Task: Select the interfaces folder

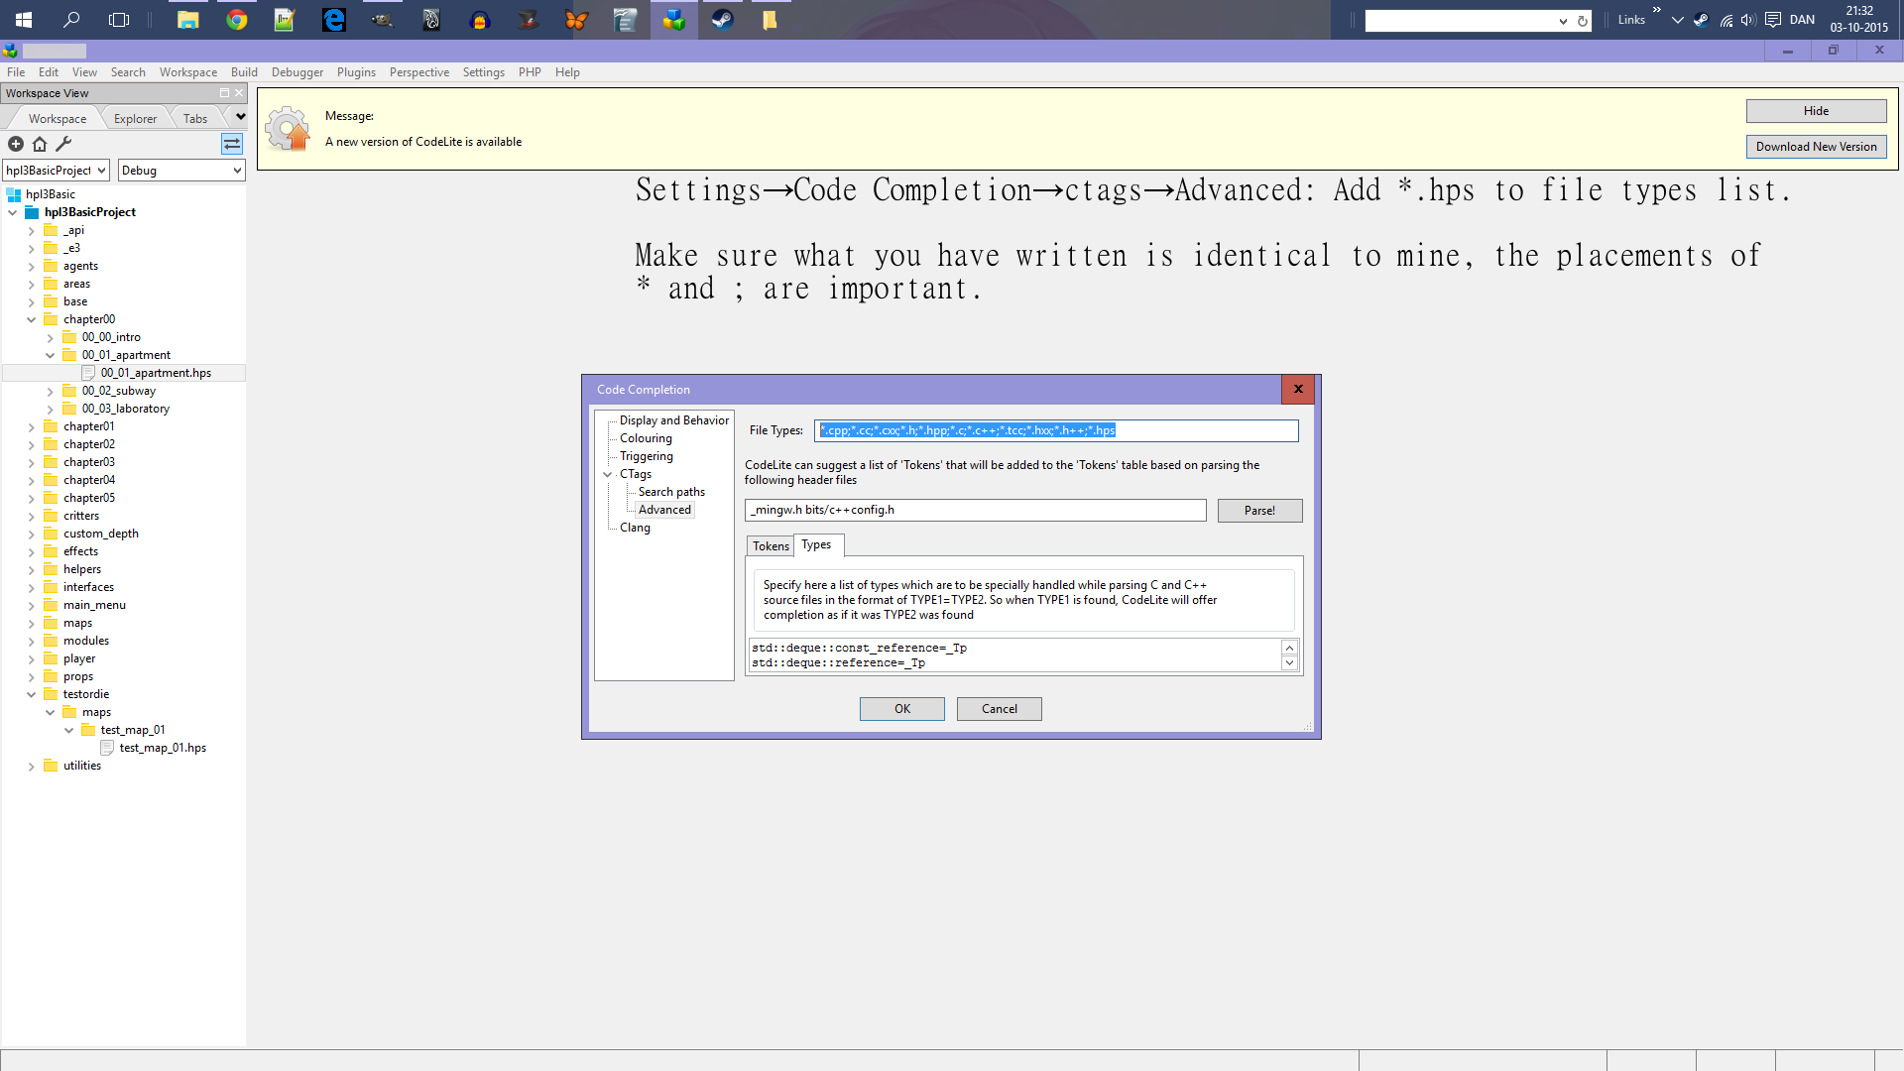Action: coord(88,587)
